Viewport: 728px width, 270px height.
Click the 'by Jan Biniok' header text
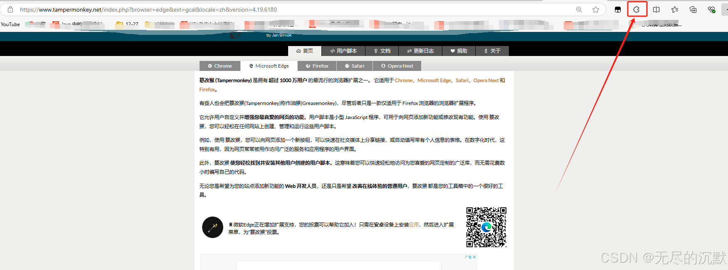click(x=279, y=35)
